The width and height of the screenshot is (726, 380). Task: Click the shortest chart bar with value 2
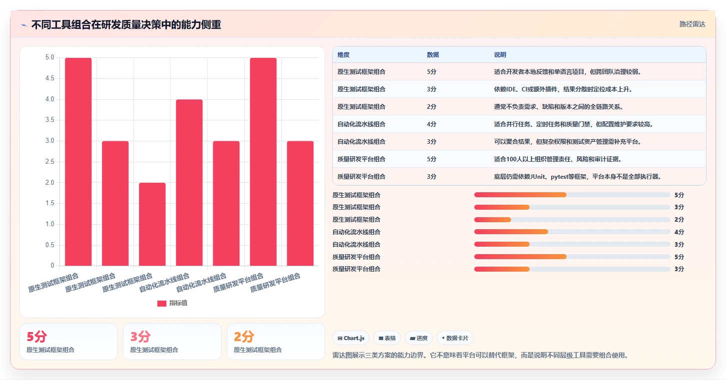(x=152, y=224)
